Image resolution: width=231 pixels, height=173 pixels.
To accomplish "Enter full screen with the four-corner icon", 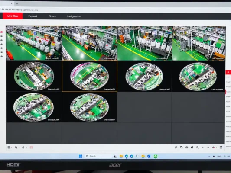I will tap(221, 147).
